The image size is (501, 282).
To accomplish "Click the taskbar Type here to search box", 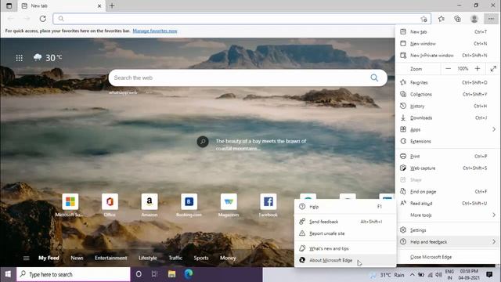I will (74, 274).
